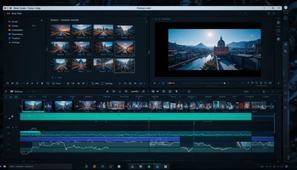This screenshot has height=170, width=297.
Task: Open the white circle taskbar icon
Action: click(119, 167)
